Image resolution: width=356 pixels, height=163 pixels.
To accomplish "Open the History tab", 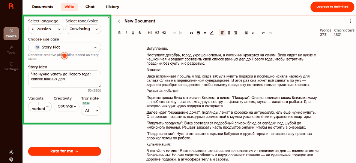I will [x=112, y=7].
